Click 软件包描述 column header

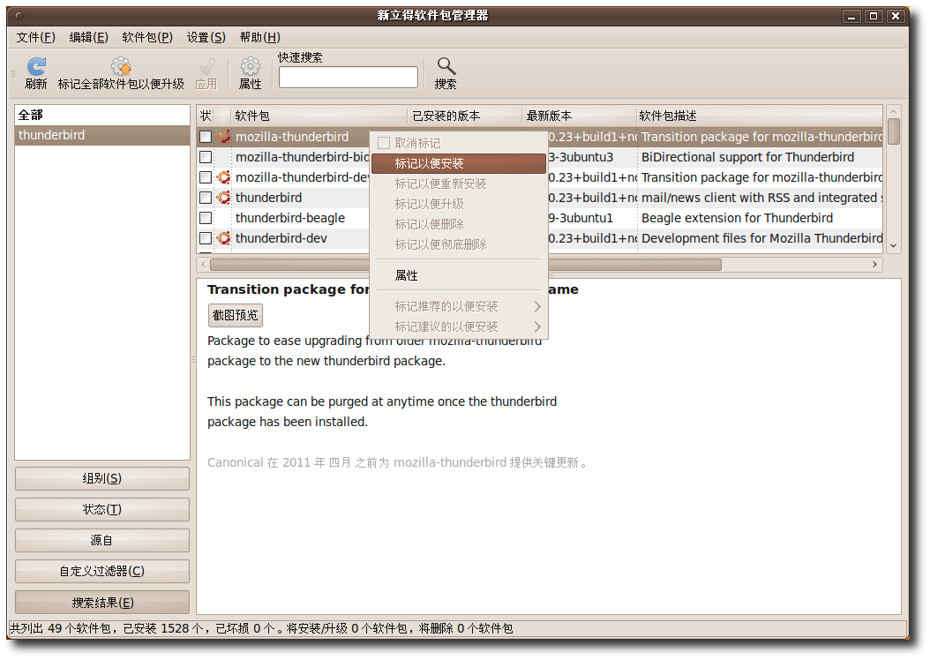[x=760, y=116]
